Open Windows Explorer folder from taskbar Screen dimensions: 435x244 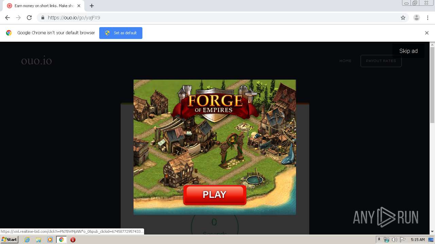(x=38, y=240)
